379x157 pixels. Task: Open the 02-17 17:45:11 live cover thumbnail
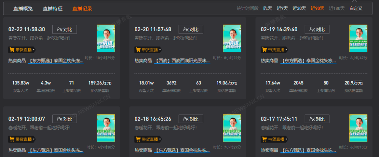click(358, 128)
